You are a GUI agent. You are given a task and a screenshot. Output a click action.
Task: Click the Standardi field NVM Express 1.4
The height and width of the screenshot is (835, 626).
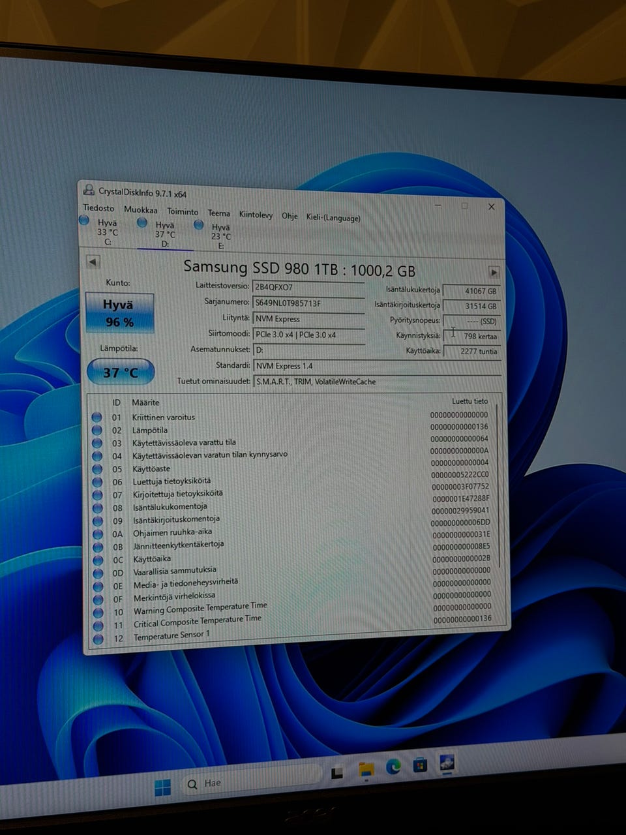(x=377, y=367)
